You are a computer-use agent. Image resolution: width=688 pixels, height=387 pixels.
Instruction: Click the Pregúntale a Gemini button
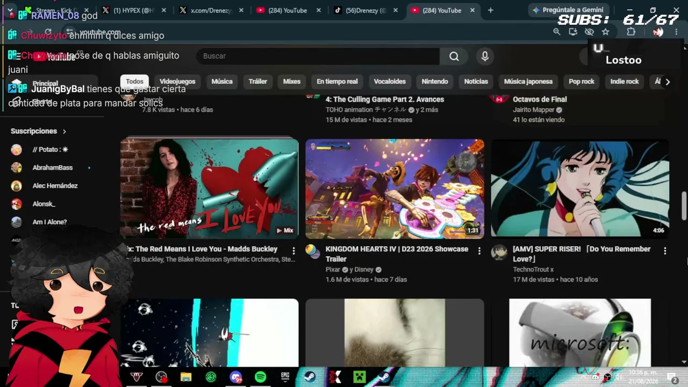(568, 10)
